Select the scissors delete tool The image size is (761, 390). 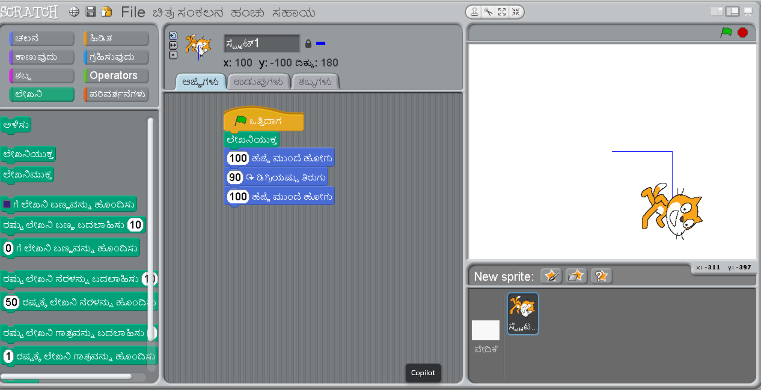[x=488, y=12]
